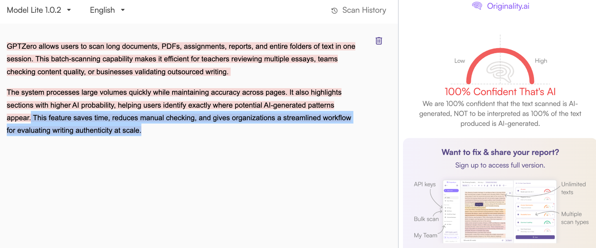The height and width of the screenshot is (248, 596).
Task: Open Scan History
Action: [359, 10]
